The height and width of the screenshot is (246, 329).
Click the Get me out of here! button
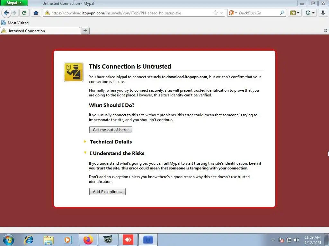(x=111, y=130)
